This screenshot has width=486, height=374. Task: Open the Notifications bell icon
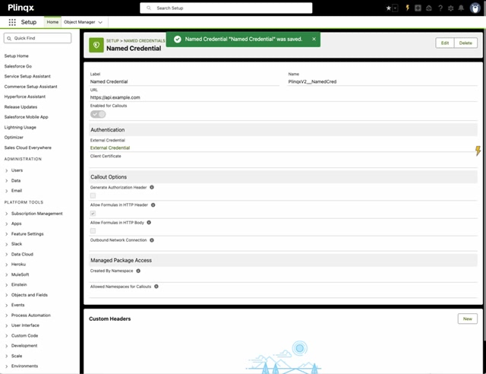tap(461, 8)
